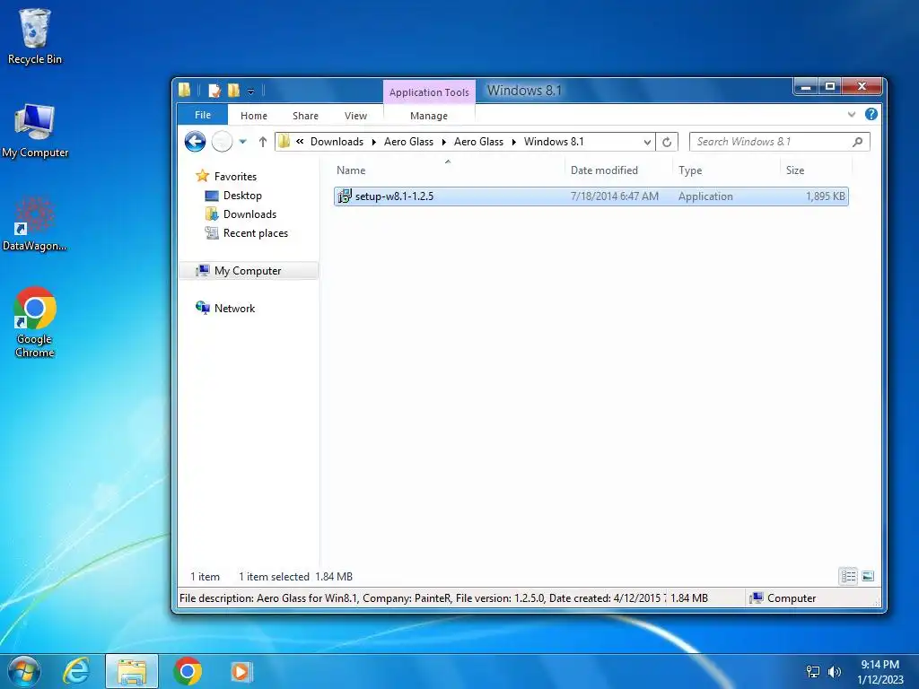Open the Recycle Bin desktop icon
Screen dimensions: 919x689
click(35, 36)
